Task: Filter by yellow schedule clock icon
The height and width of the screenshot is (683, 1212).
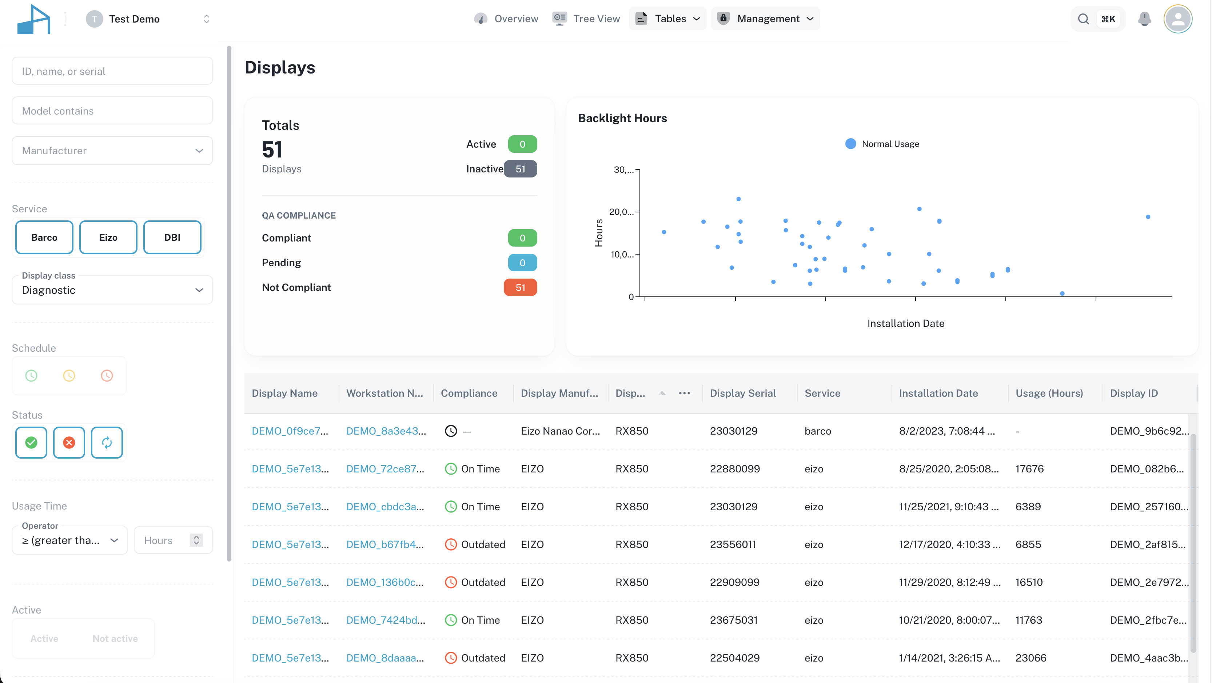Action: point(69,375)
